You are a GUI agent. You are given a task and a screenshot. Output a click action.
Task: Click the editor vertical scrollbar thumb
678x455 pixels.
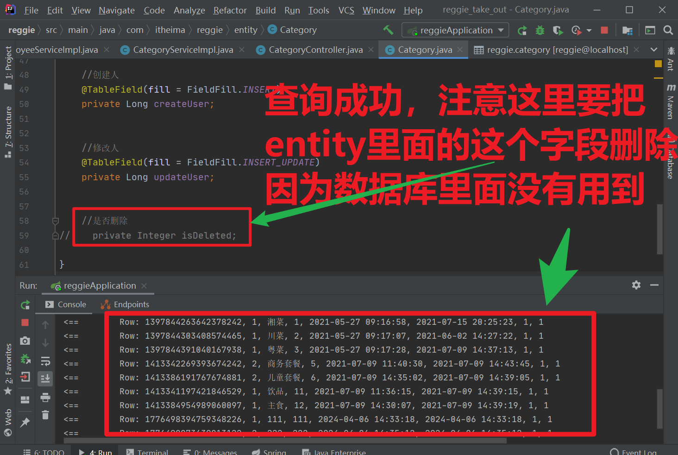(x=660, y=229)
